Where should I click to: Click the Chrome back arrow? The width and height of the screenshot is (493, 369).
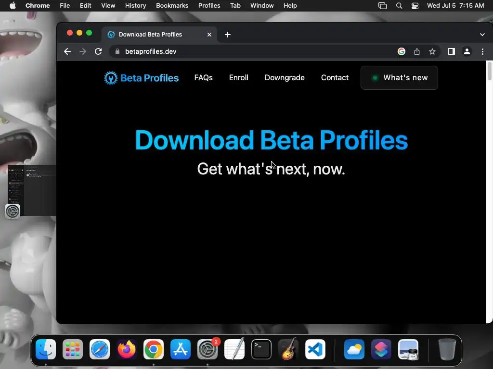[67, 51]
